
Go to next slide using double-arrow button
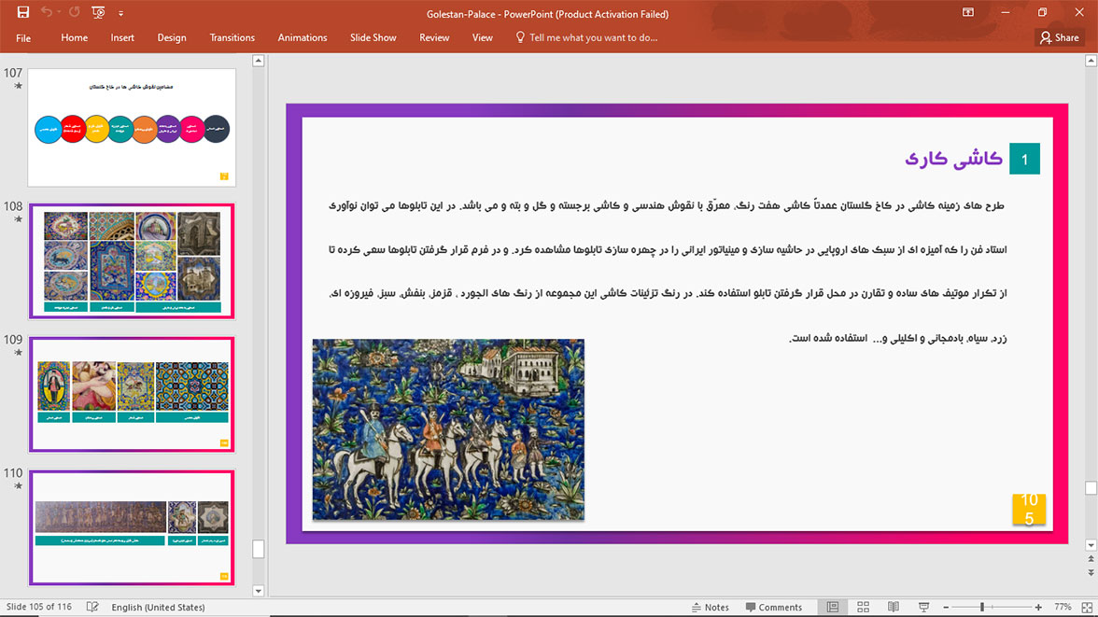click(1091, 573)
